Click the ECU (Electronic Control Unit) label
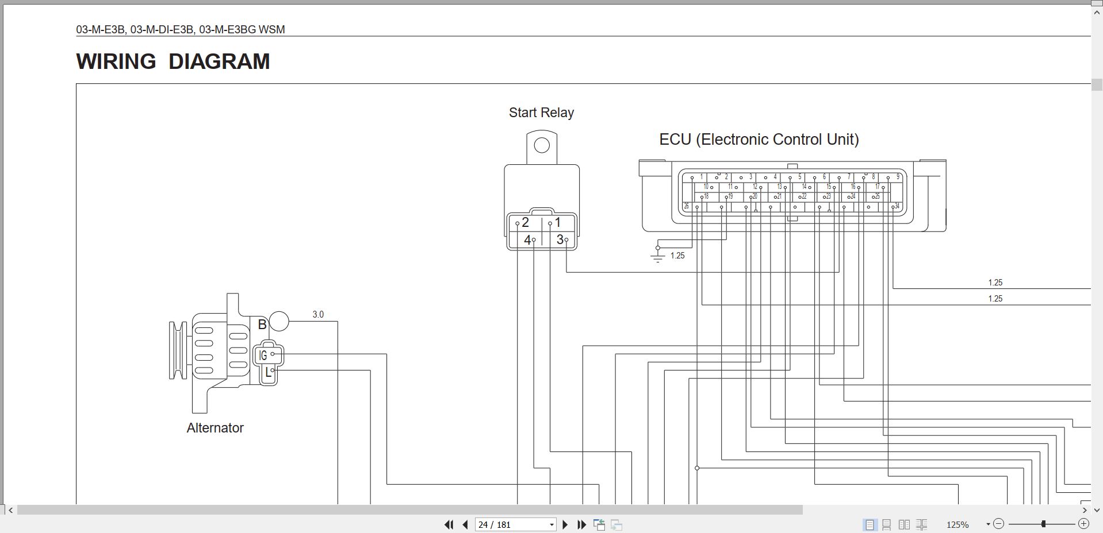Viewport: 1103px width, 533px height. 759,140
